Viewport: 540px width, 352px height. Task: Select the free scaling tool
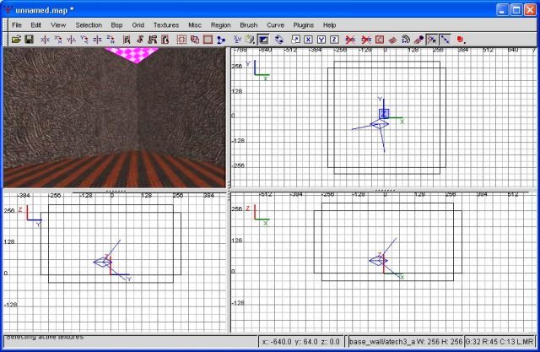click(295, 40)
